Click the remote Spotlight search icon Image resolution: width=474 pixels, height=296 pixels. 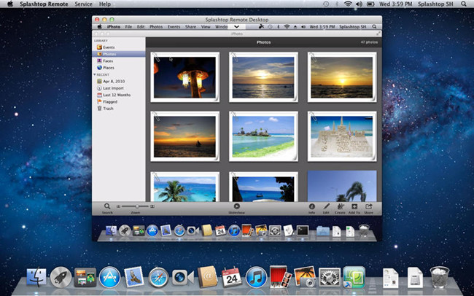coord(374,26)
